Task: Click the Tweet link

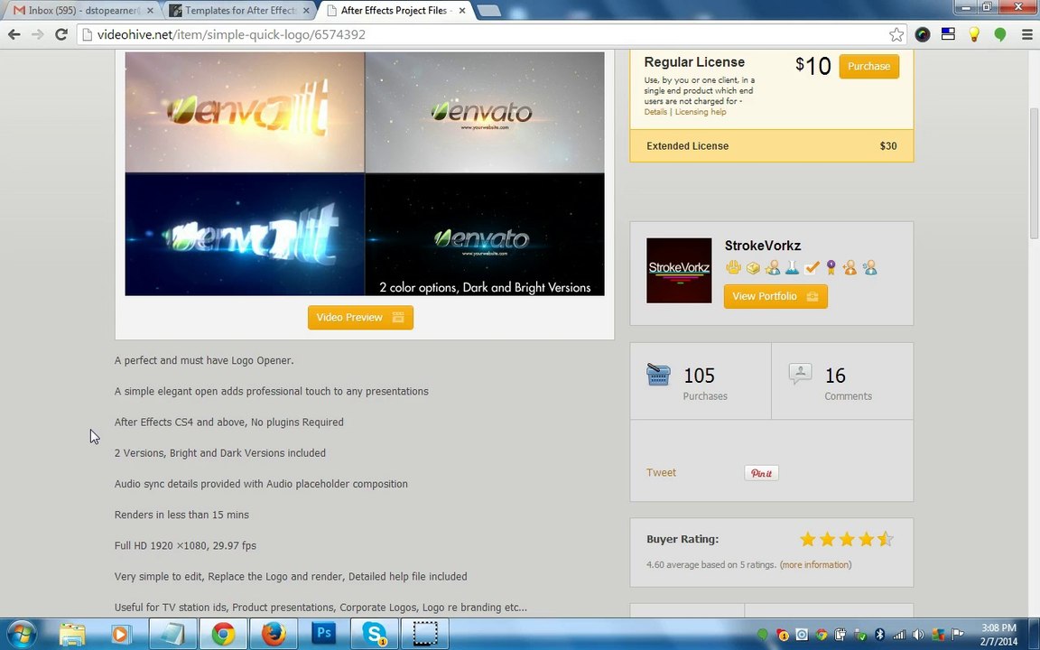Action: 661,472
